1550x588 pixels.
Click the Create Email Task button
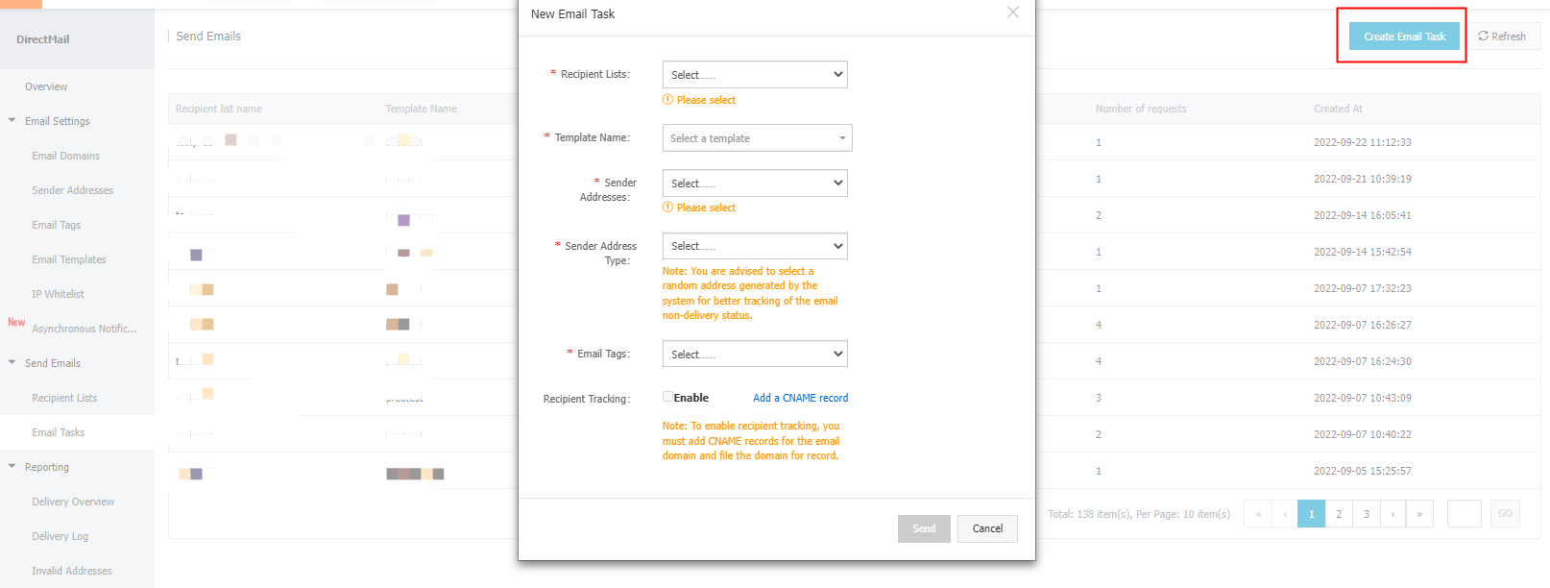coord(1404,37)
